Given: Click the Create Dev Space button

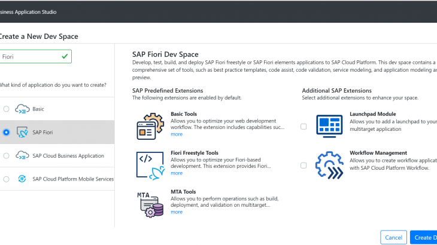Looking at the screenshot, I should point(424,237).
